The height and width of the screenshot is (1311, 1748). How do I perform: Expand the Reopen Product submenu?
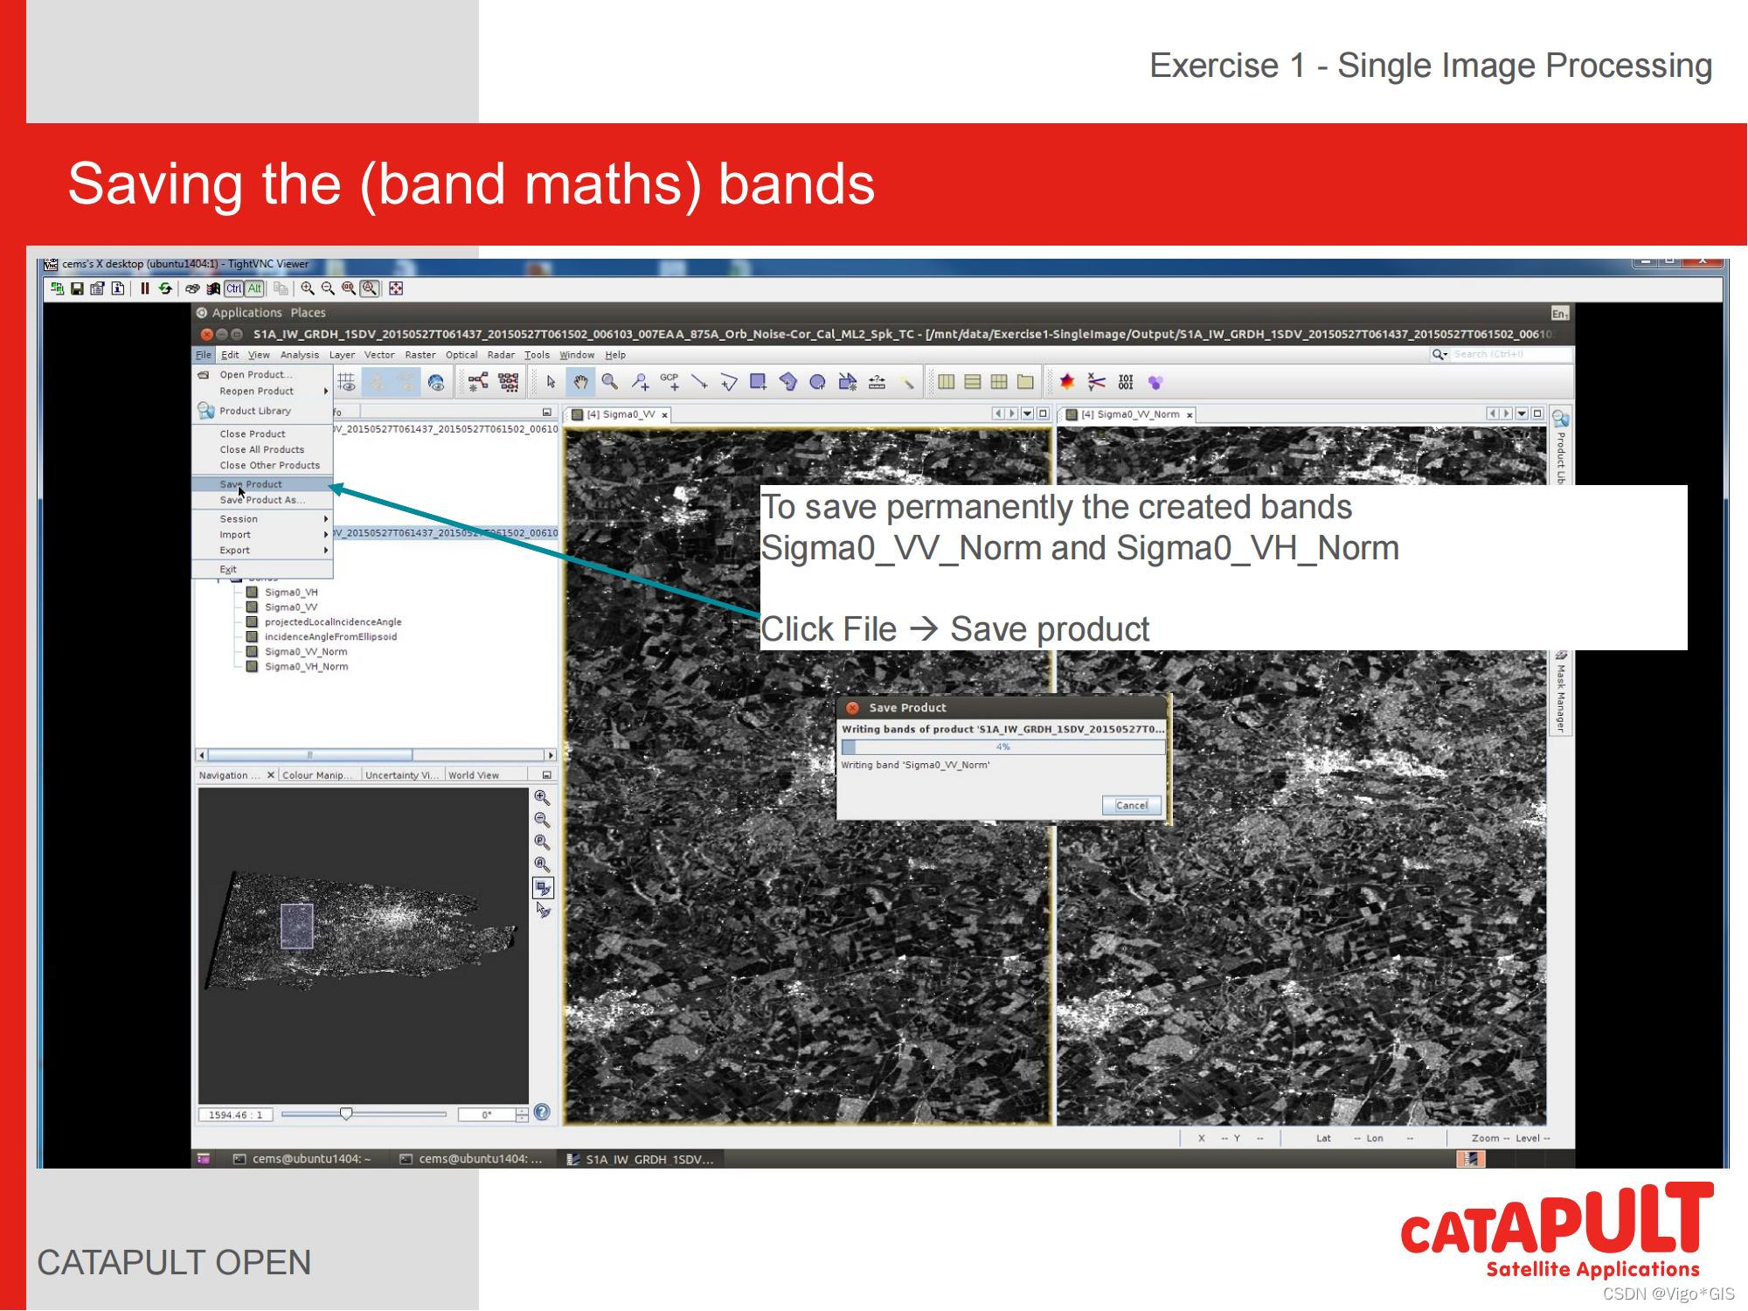(x=262, y=391)
